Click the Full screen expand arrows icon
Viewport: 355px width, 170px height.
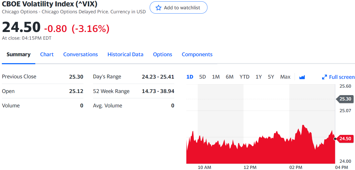[325, 77]
